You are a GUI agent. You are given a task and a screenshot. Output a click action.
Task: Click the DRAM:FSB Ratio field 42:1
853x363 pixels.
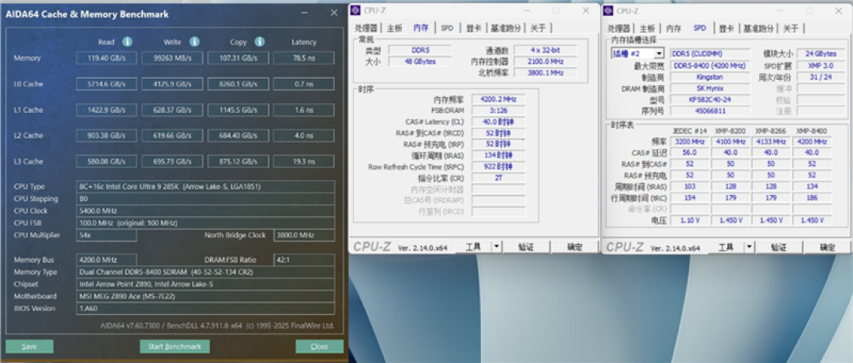tap(303, 260)
